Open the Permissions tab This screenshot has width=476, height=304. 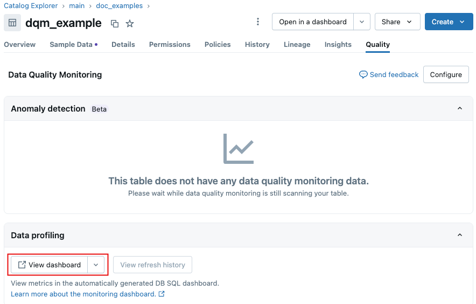170,45
